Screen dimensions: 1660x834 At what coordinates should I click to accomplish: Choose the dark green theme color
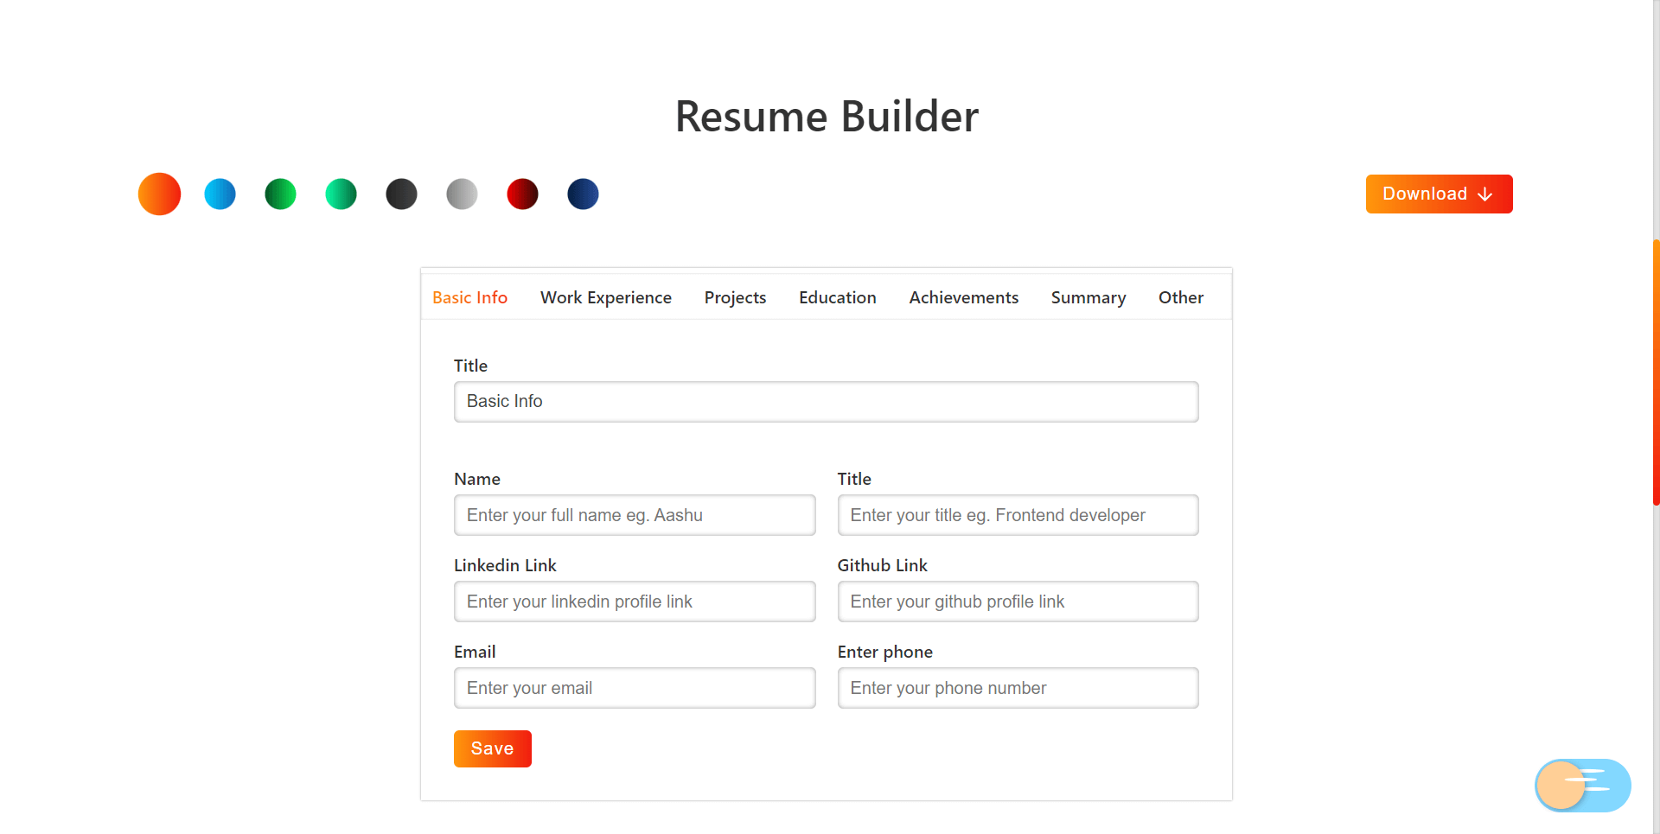280,194
